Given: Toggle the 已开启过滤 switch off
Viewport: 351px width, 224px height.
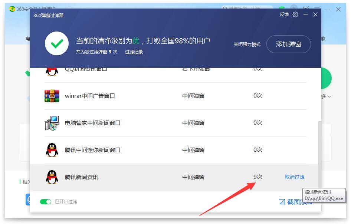Looking at the screenshot, I should click(45, 202).
